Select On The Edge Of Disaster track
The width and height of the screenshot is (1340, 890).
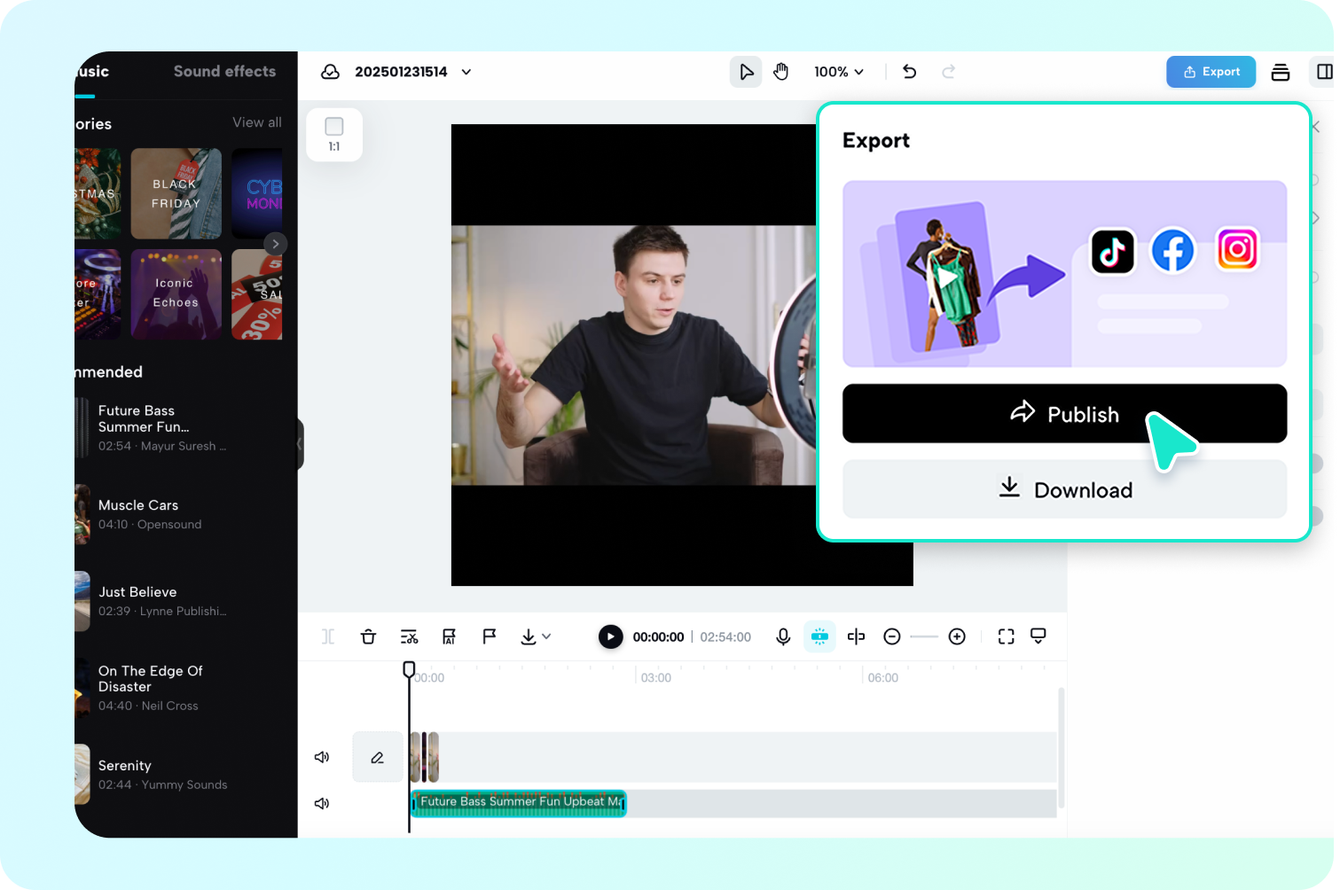coord(151,688)
